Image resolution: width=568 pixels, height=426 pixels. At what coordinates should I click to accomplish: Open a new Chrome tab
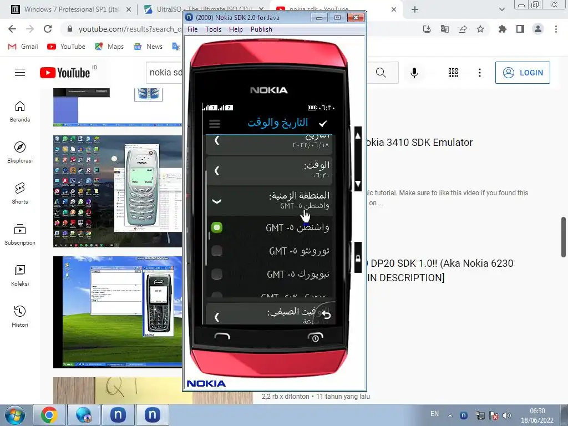415,10
